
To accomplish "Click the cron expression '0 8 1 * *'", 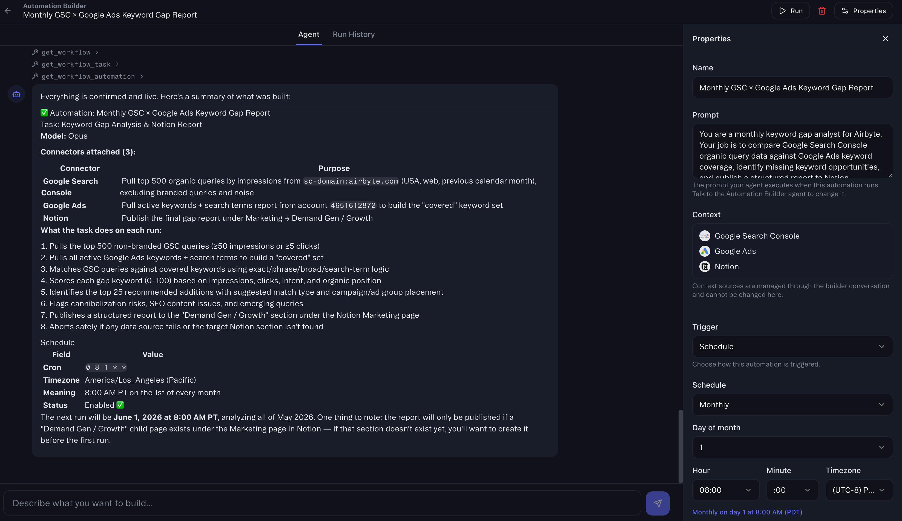I will 106,368.
